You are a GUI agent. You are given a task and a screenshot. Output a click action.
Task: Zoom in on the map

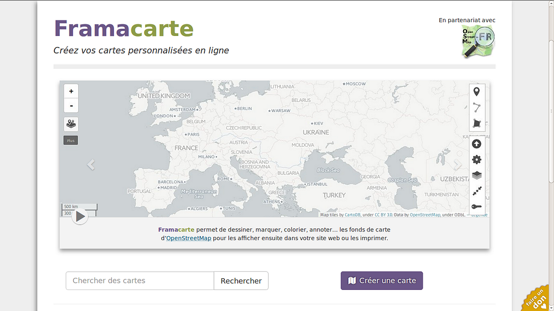pos(71,91)
